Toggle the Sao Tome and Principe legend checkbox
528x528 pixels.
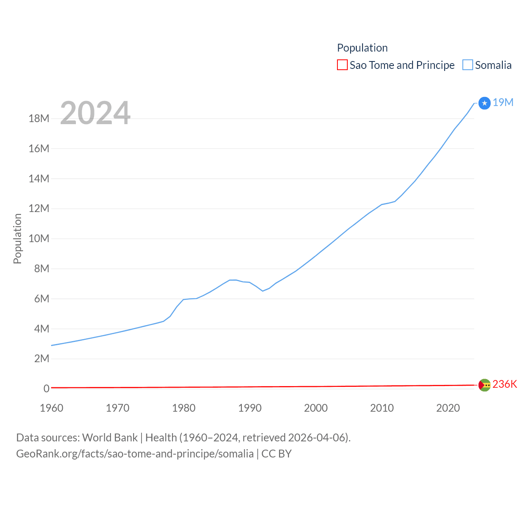(342, 65)
